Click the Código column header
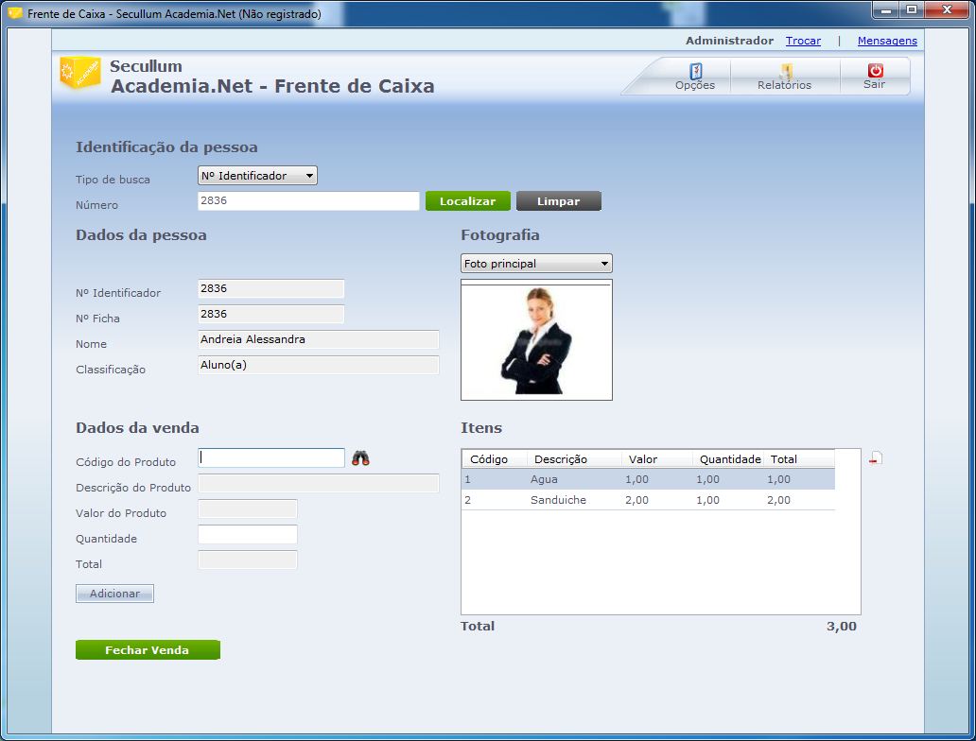 tap(495, 459)
